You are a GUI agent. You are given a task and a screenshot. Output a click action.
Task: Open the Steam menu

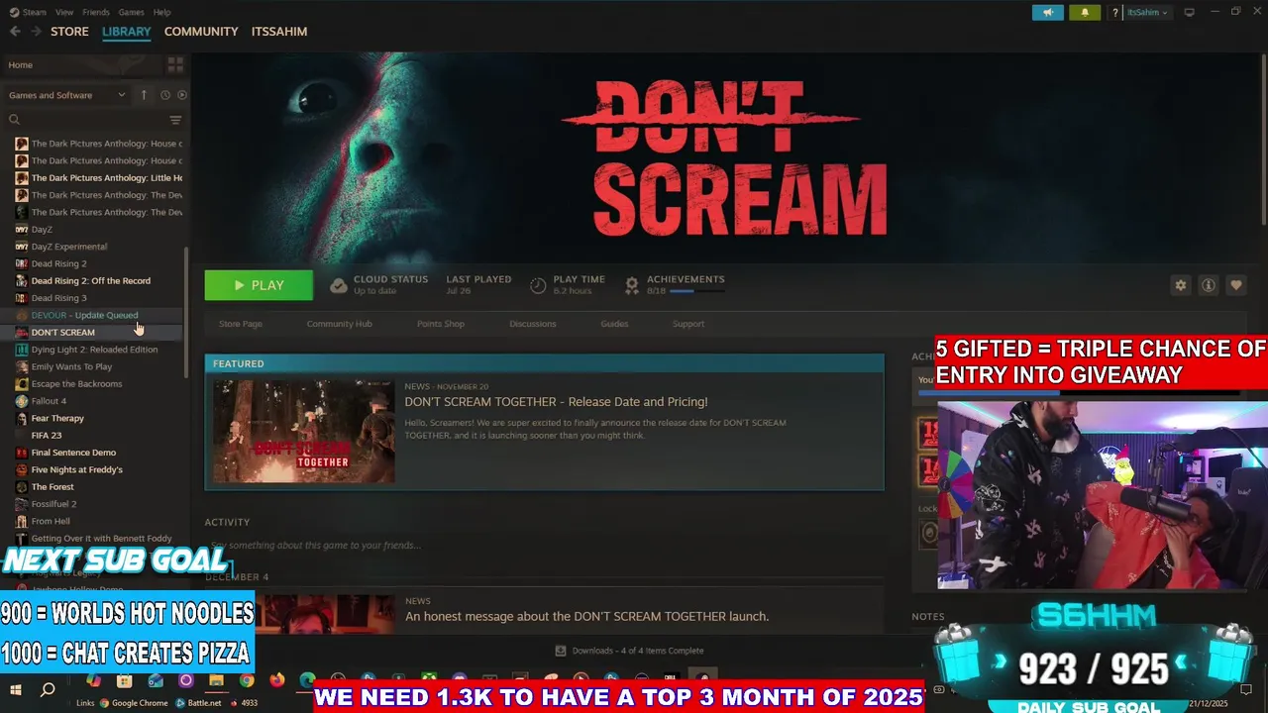tap(29, 12)
